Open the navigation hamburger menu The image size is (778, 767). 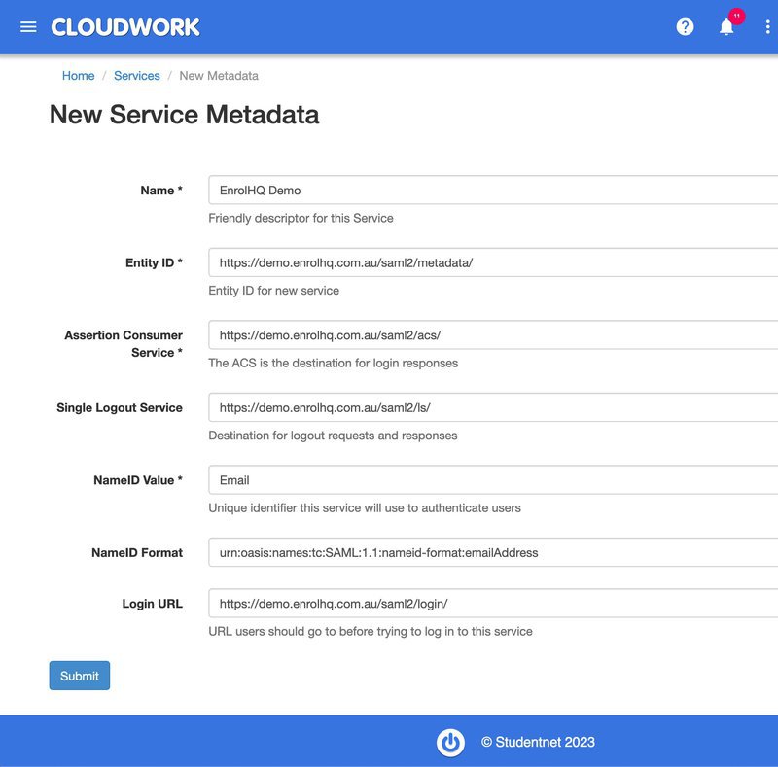[x=28, y=26]
